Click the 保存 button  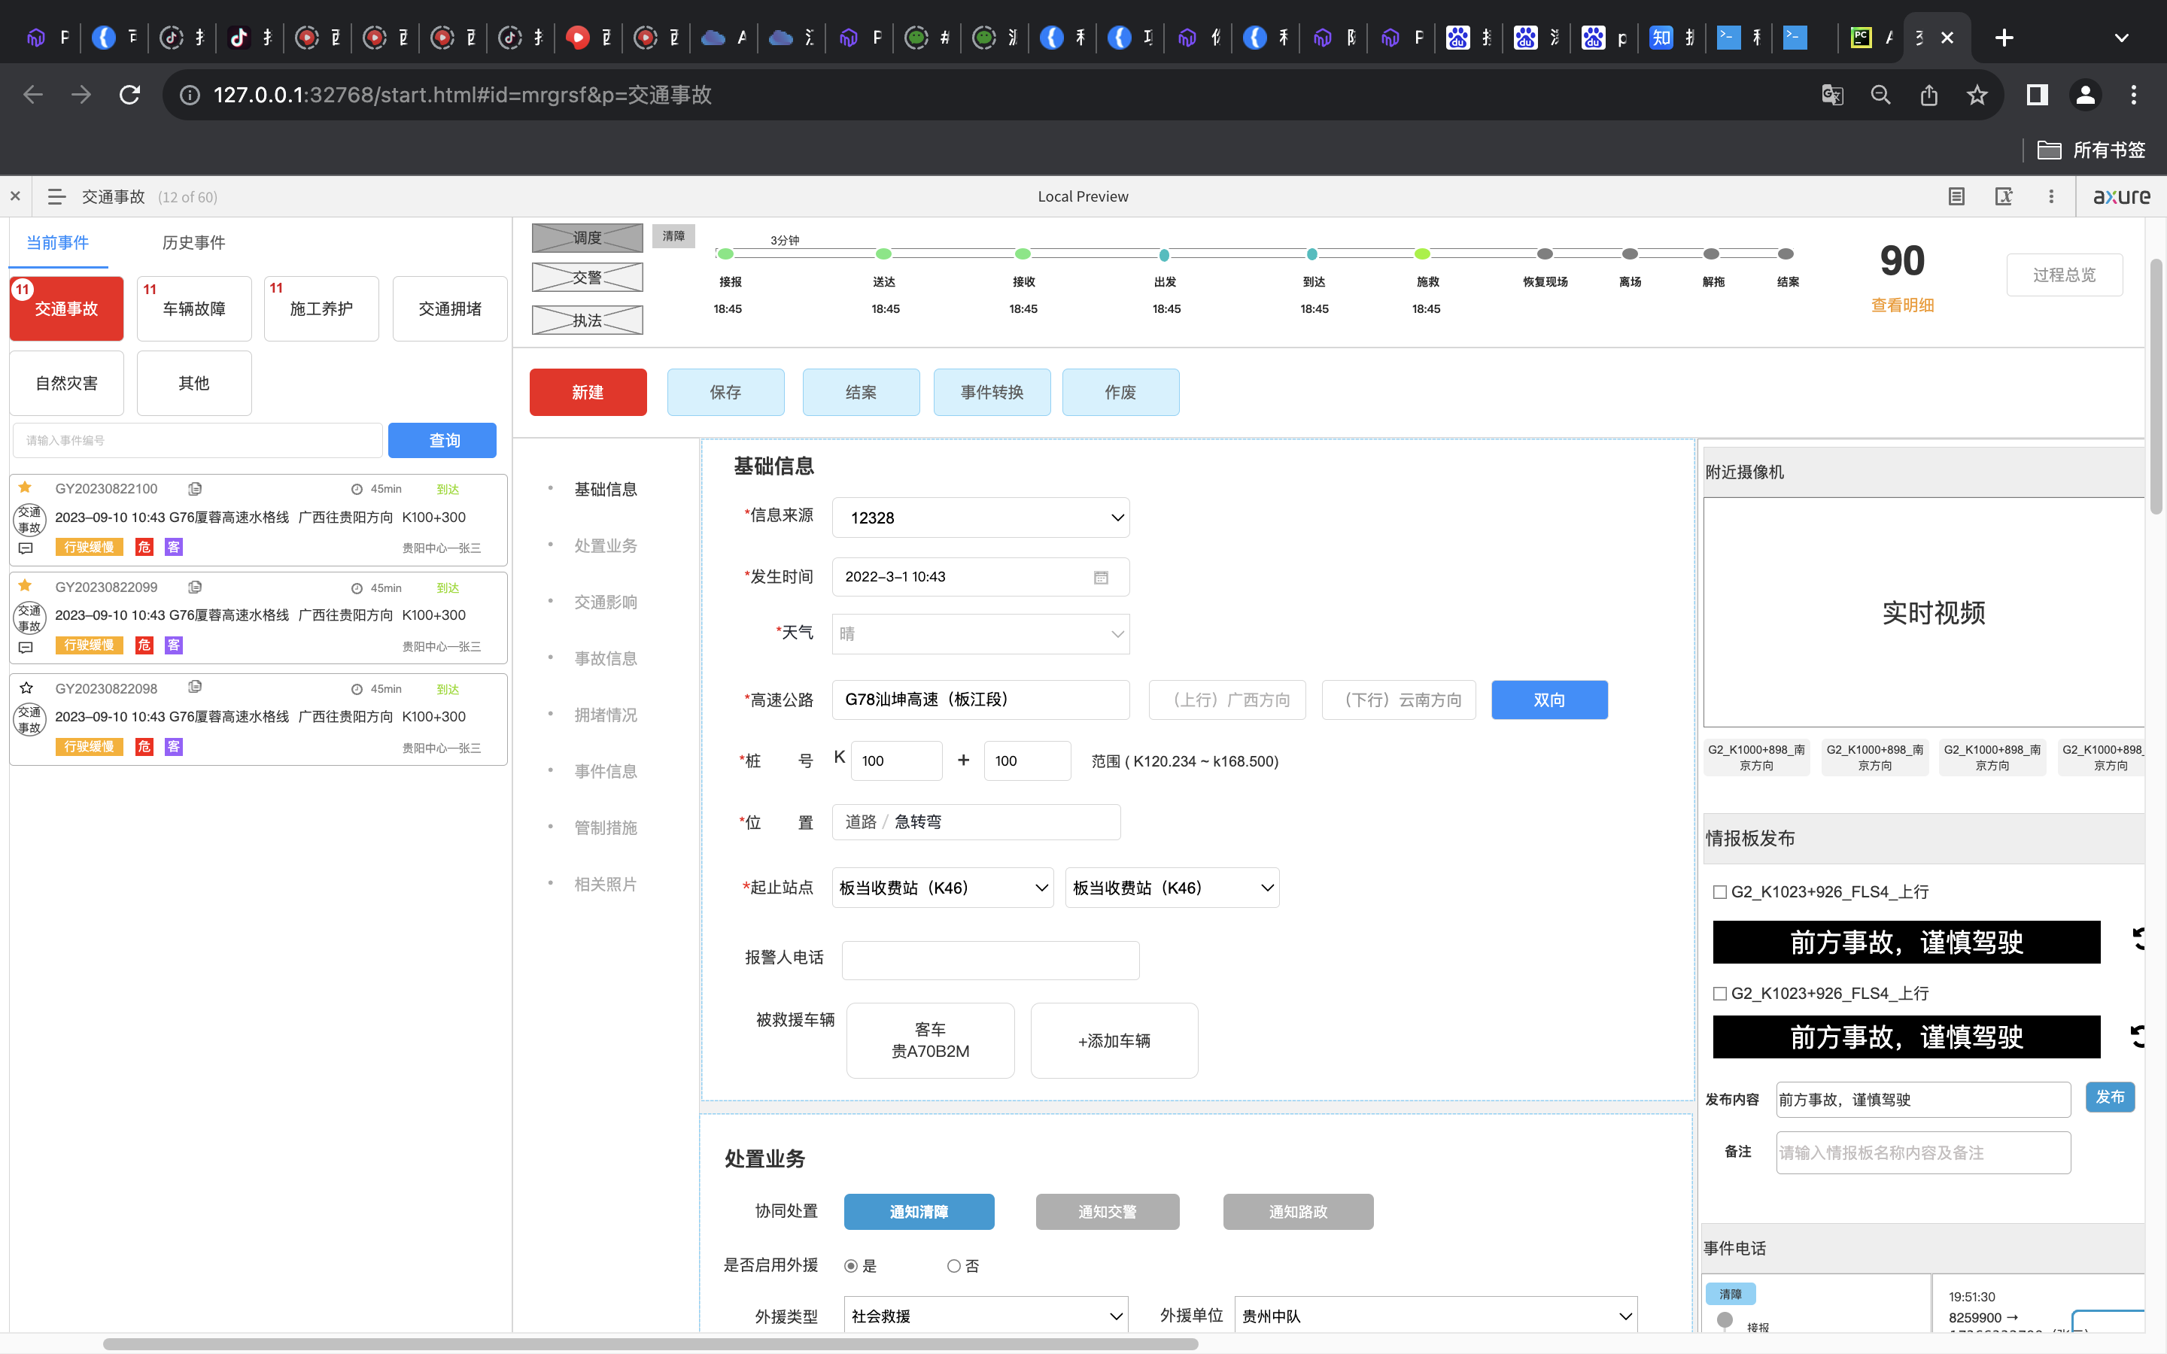[725, 392]
